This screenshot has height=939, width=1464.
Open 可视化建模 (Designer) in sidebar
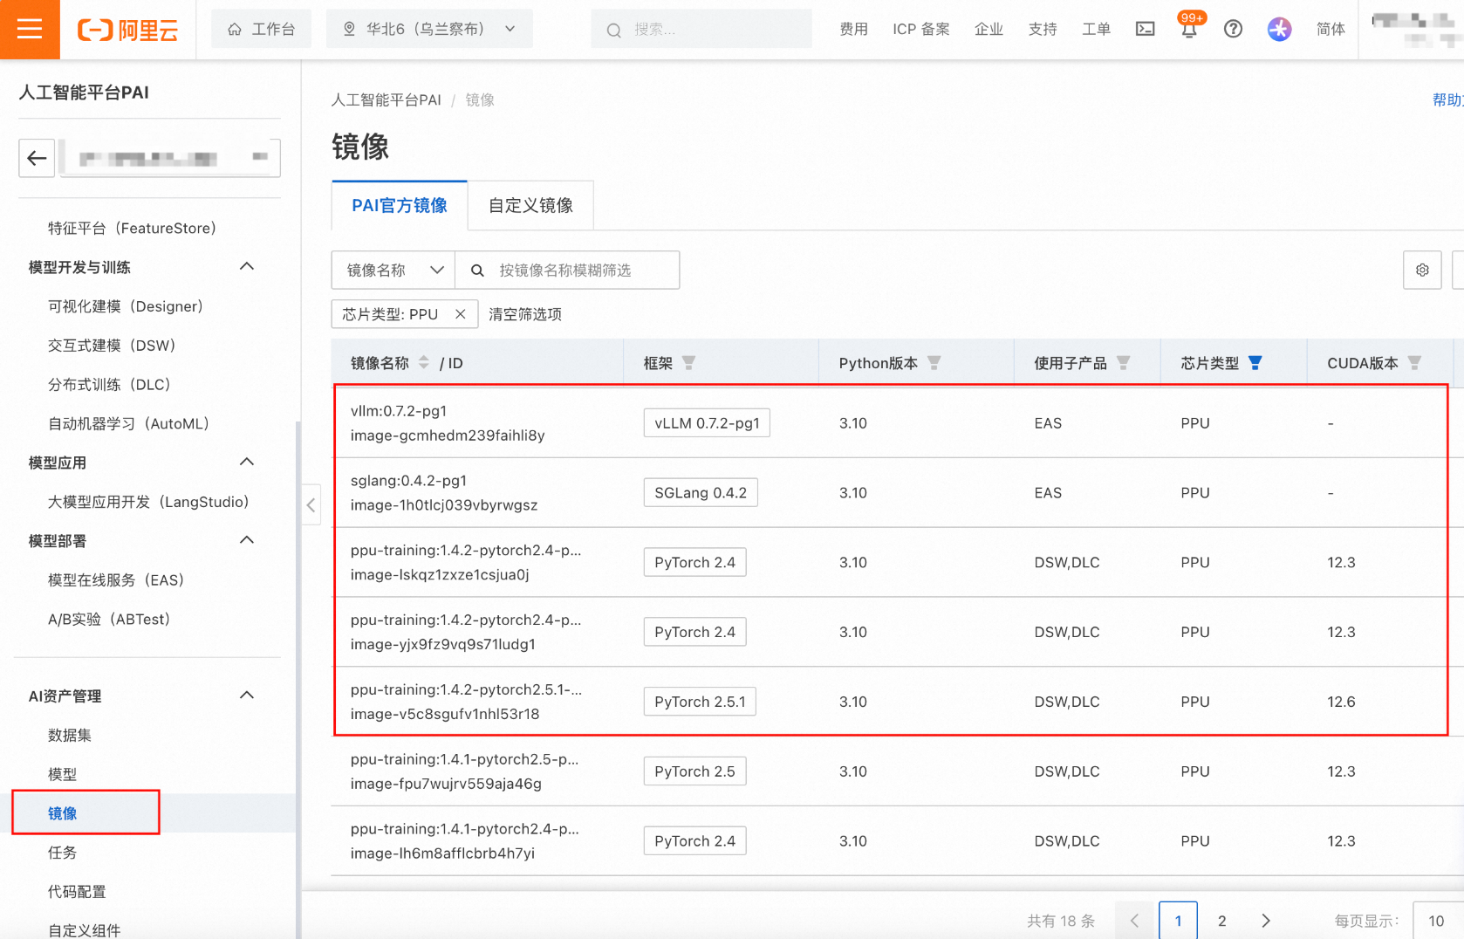pyautogui.click(x=125, y=306)
